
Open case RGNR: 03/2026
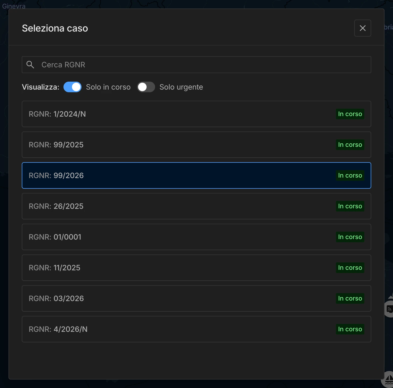pos(196,298)
